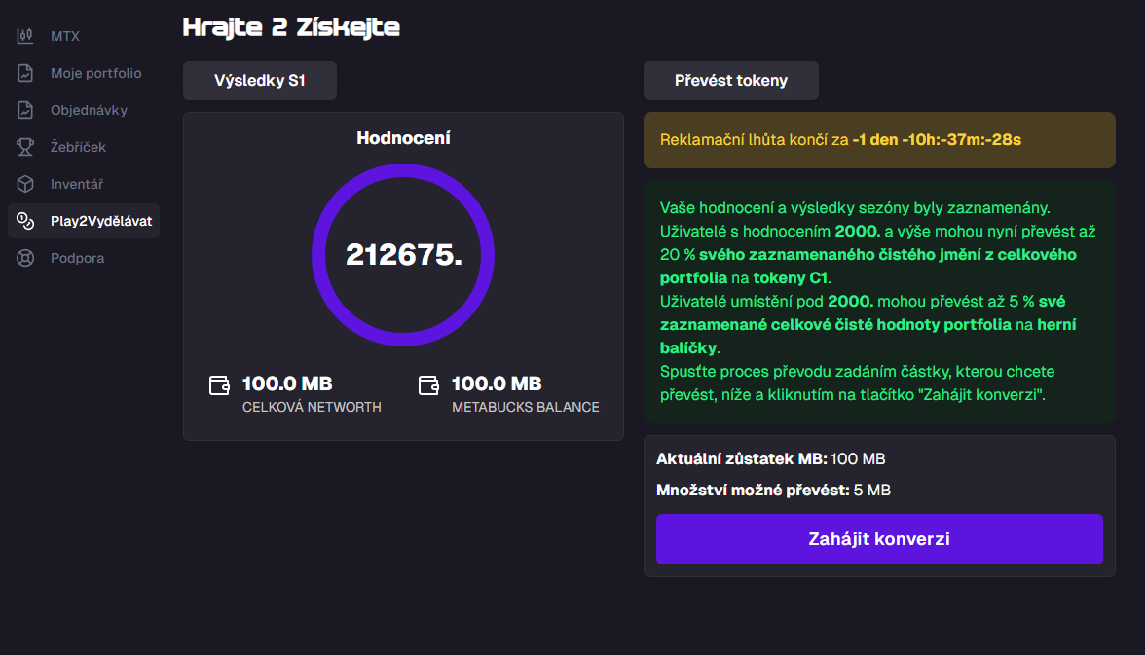Click the Play2Vydělávat coins icon
1145x655 pixels.
25,221
